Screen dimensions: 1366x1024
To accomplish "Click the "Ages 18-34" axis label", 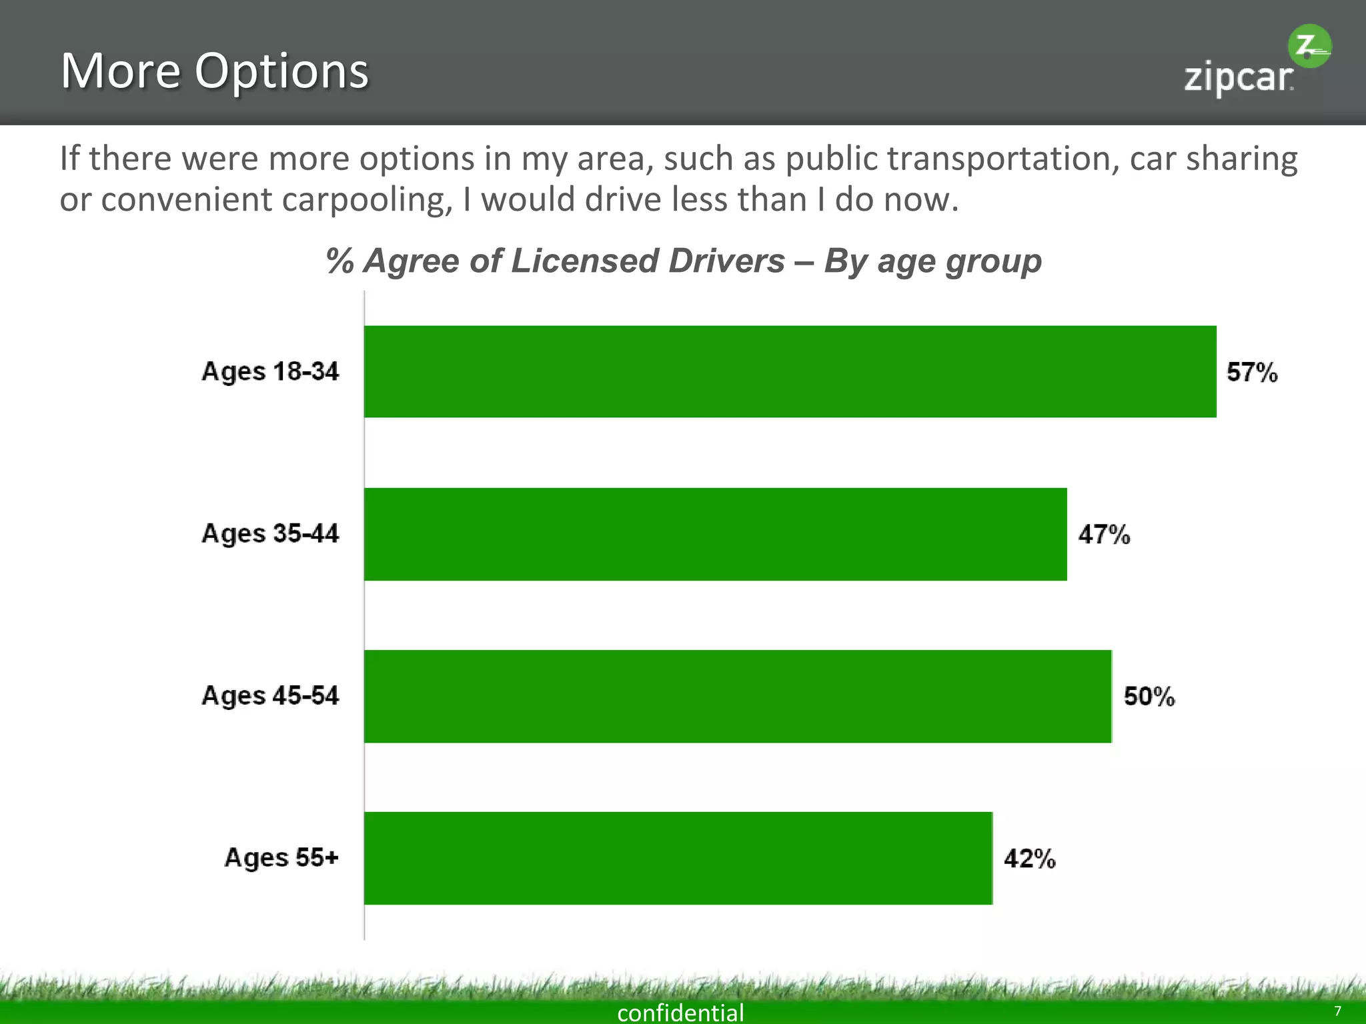I will point(270,371).
